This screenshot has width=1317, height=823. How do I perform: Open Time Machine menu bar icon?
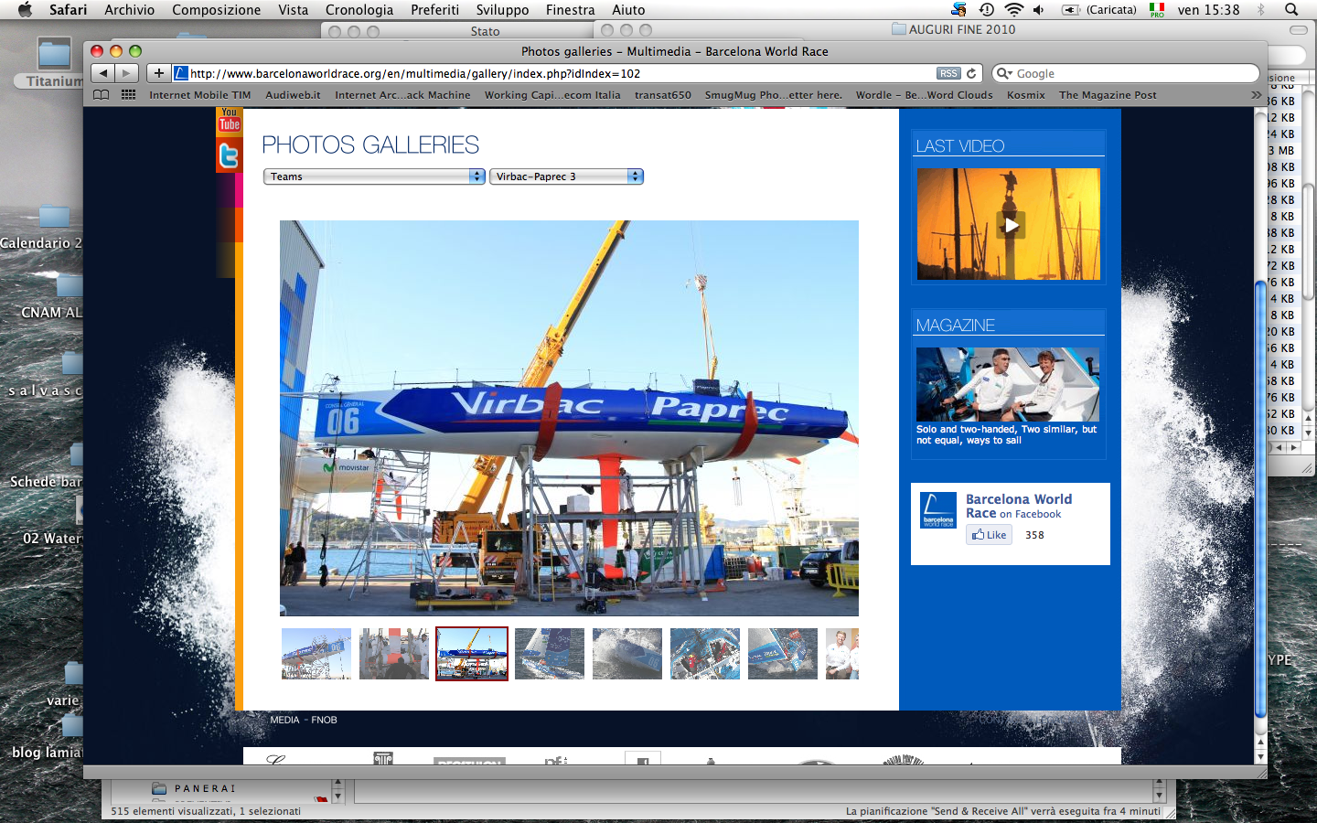[x=987, y=9]
